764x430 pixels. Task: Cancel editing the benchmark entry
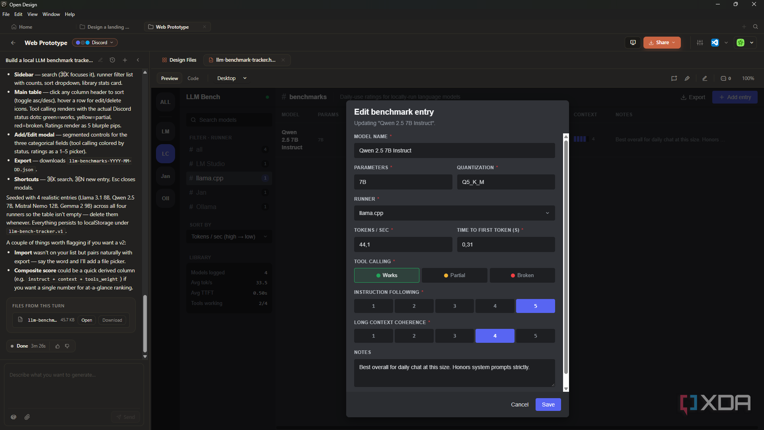click(520, 405)
